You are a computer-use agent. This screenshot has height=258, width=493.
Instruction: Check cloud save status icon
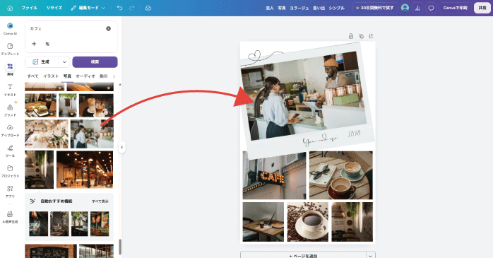click(x=148, y=8)
